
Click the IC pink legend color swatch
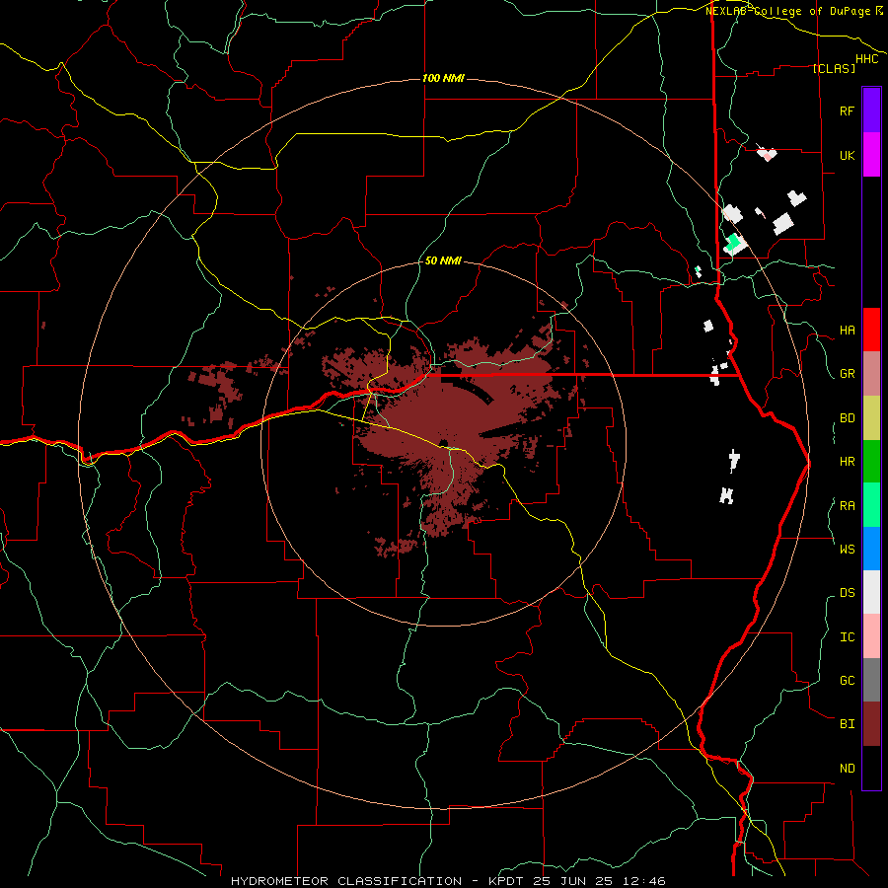(x=871, y=636)
